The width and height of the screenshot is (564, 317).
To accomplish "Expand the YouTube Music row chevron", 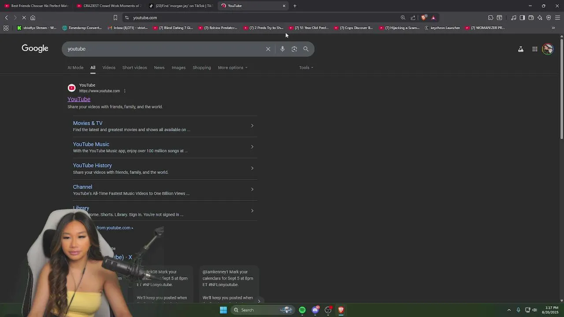I will click(x=252, y=147).
